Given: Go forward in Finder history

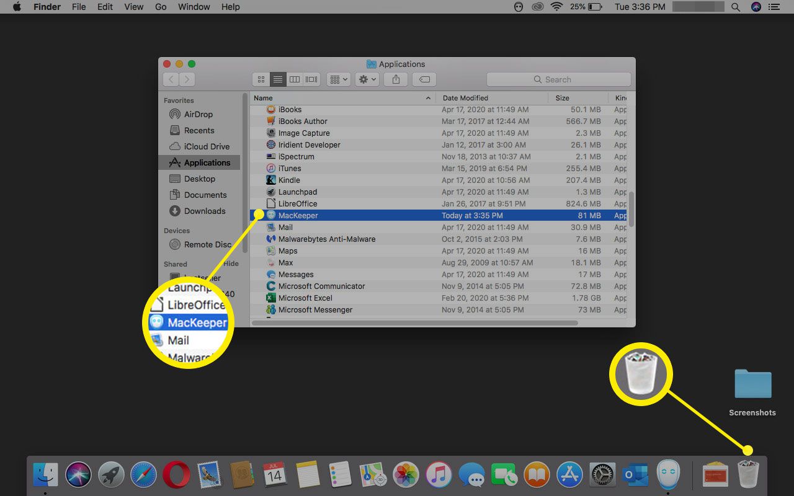Looking at the screenshot, I should 187,79.
